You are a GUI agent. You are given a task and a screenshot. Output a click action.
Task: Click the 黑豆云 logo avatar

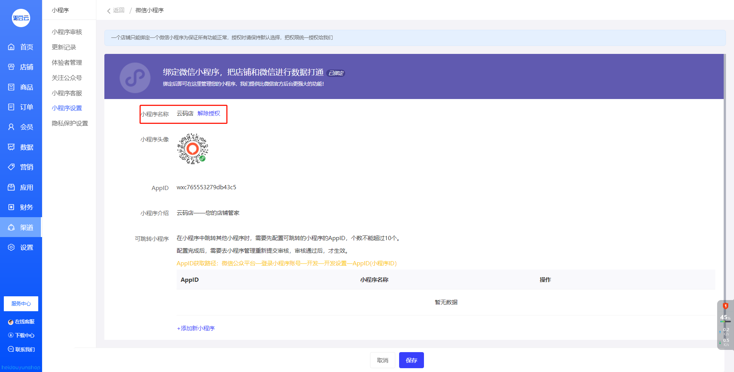pyautogui.click(x=21, y=18)
